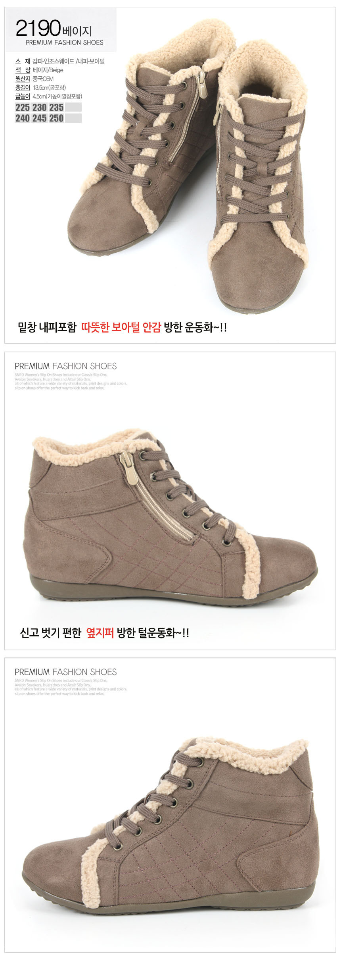
Task: Select shoe size 245
Action: click(x=40, y=118)
